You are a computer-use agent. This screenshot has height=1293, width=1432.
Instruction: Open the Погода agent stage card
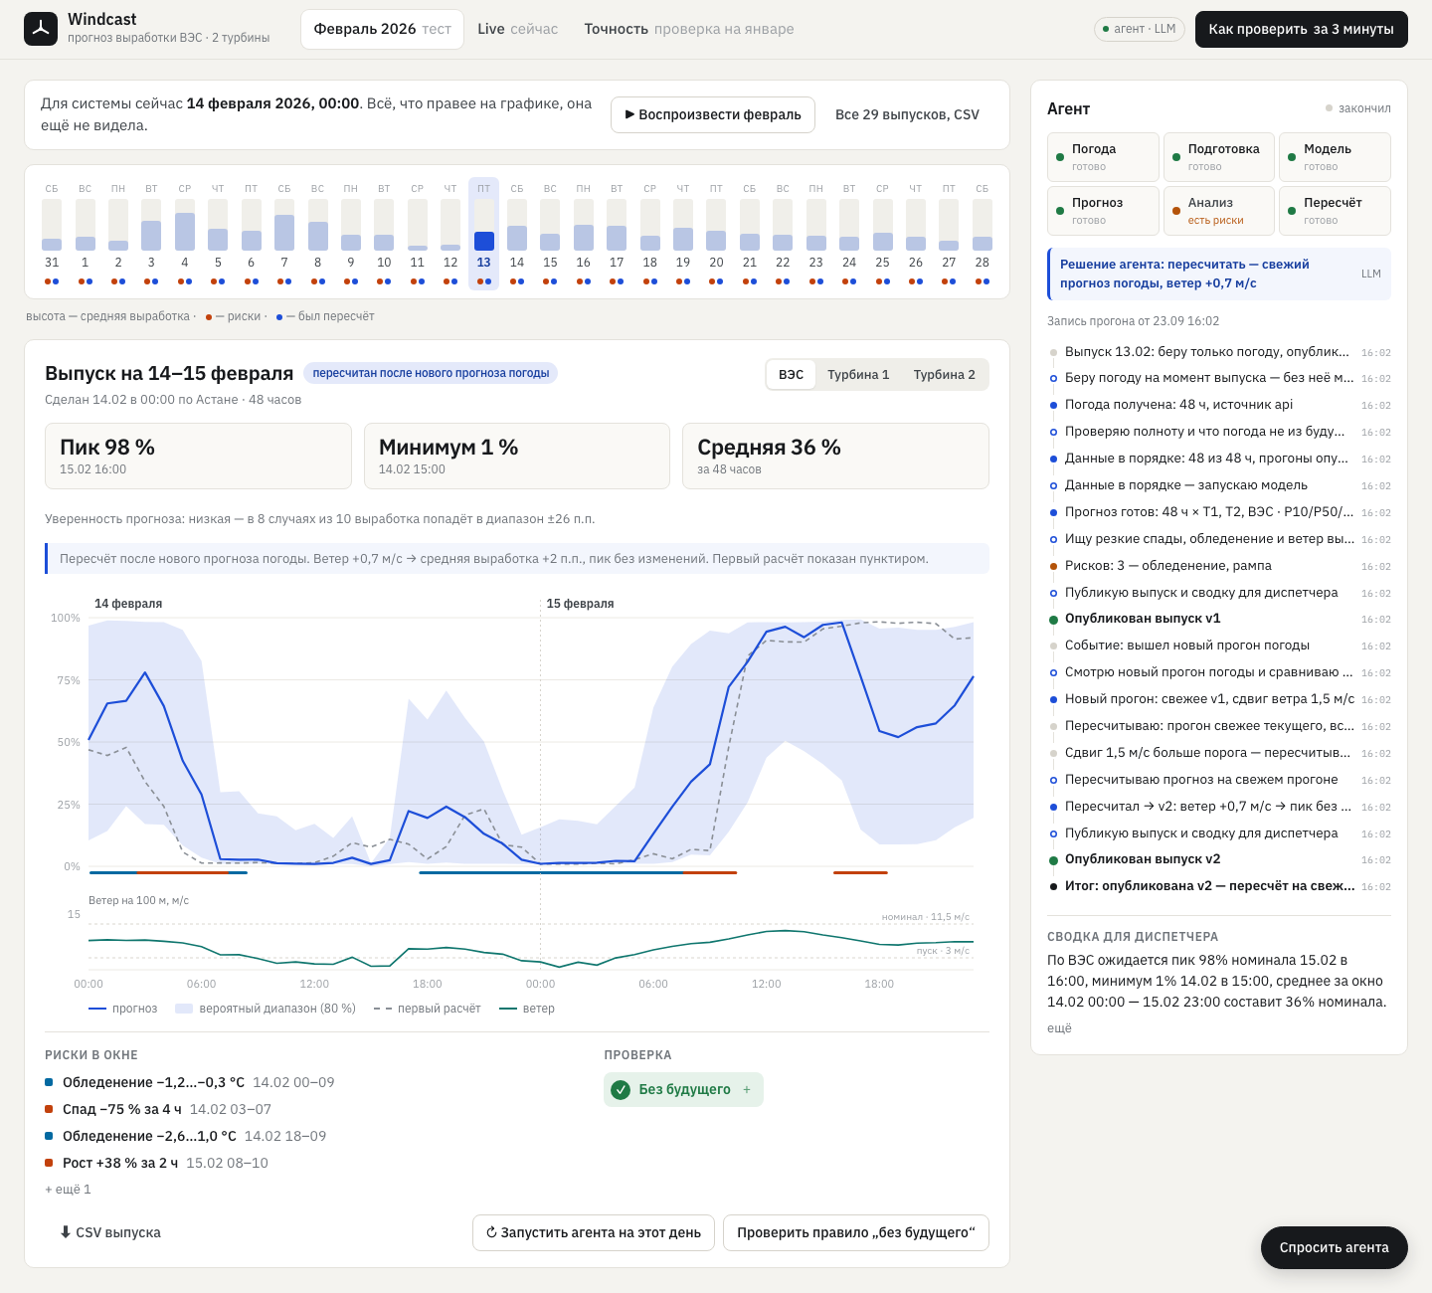pos(1103,157)
